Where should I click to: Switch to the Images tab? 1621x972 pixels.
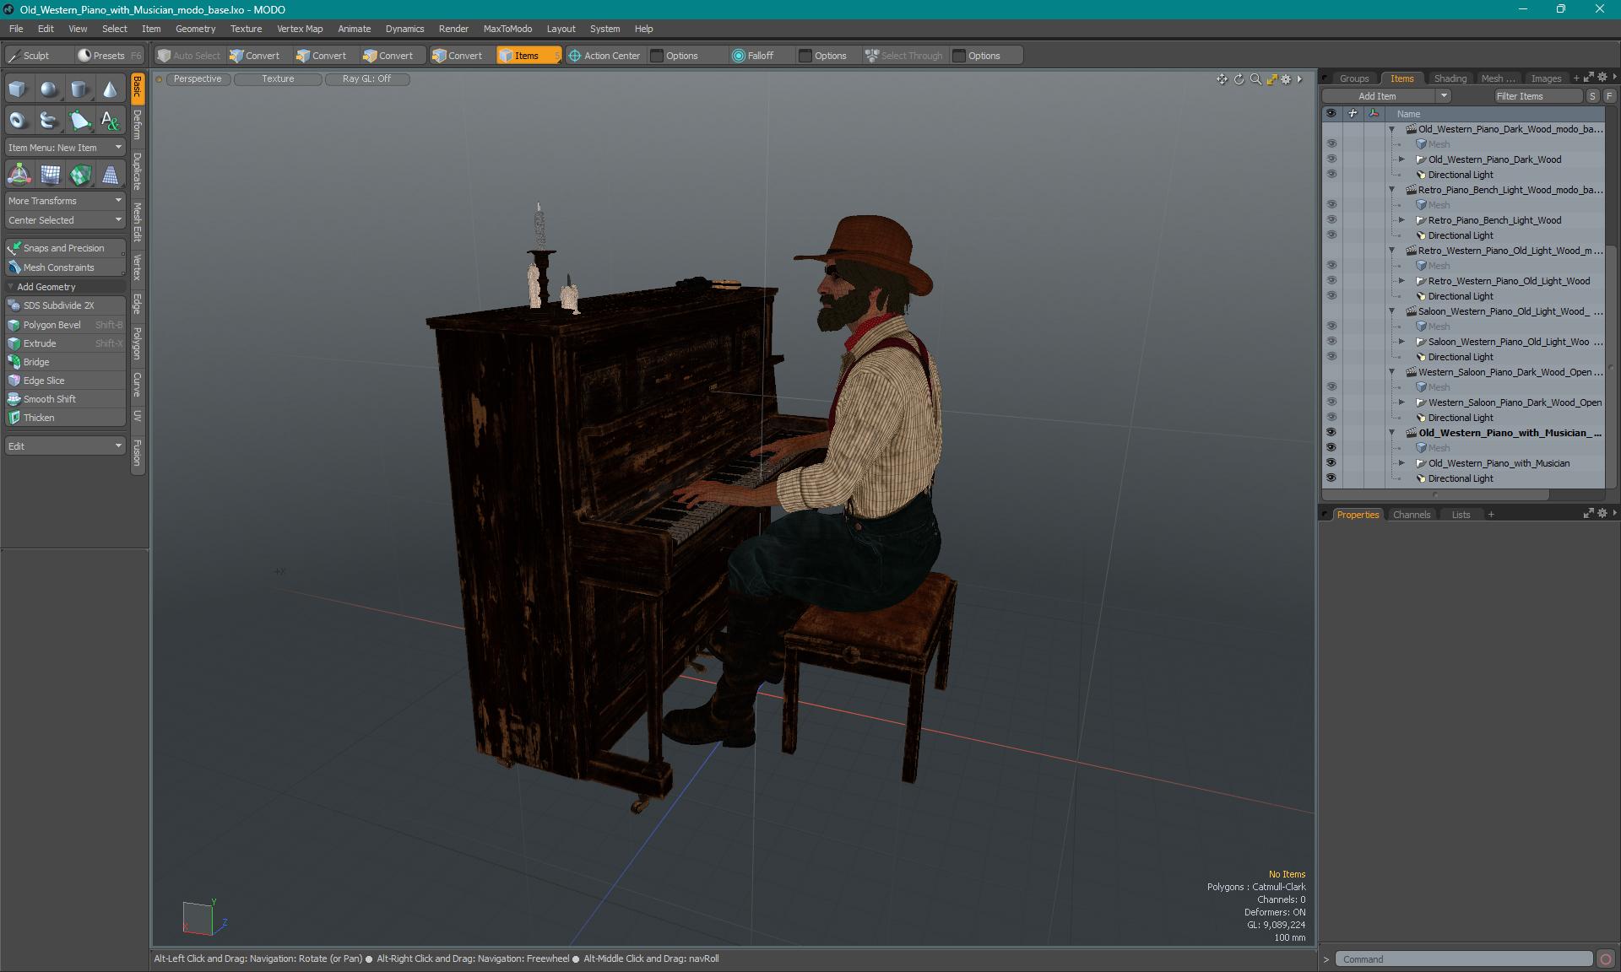tap(1546, 78)
